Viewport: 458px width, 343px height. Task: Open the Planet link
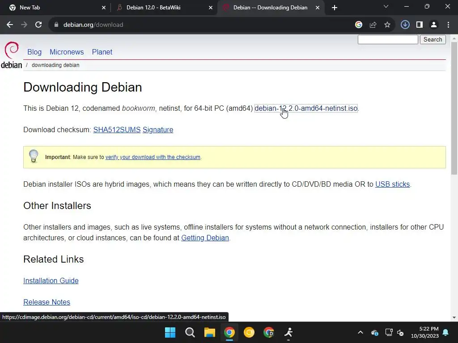102,52
